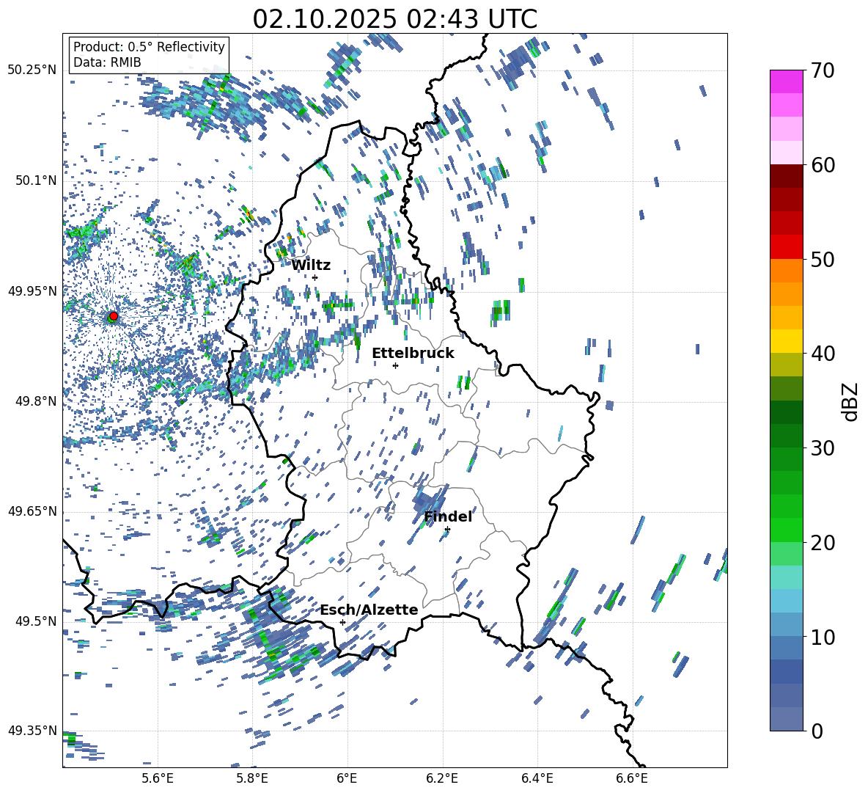Click the Wiltz city label
This screenshot has height=793, width=868.
coord(311,266)
